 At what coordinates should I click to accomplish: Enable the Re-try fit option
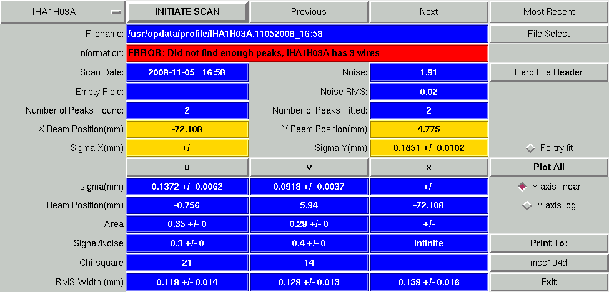tap(549, 148)
